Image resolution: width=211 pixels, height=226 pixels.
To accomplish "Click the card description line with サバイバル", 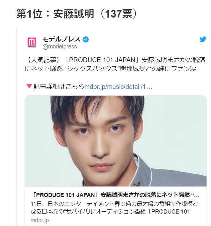I will click(x=110, y=212).
